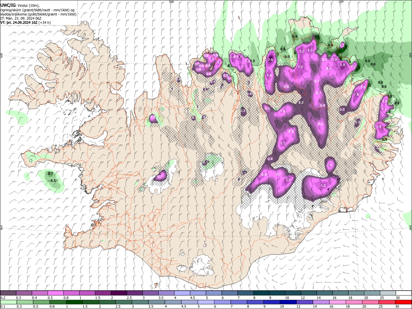Image resolution: width=412 pixels, height=309 pixels.
Task: Click the '(+34 h)' forecast offset
Action: point(45,23)
